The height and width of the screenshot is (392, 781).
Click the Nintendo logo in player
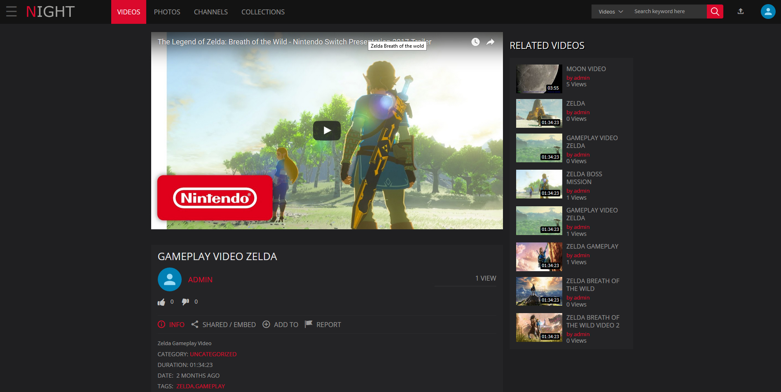click(215, 198)
